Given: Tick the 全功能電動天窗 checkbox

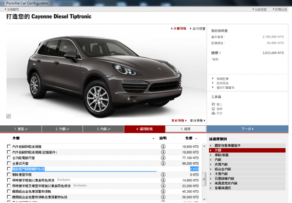Looking at the screenshot, I should point(9,158).
